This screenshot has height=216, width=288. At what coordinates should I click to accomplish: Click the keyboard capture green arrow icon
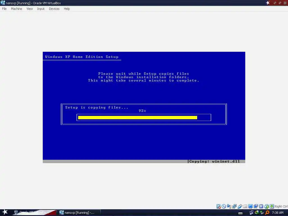272,206
